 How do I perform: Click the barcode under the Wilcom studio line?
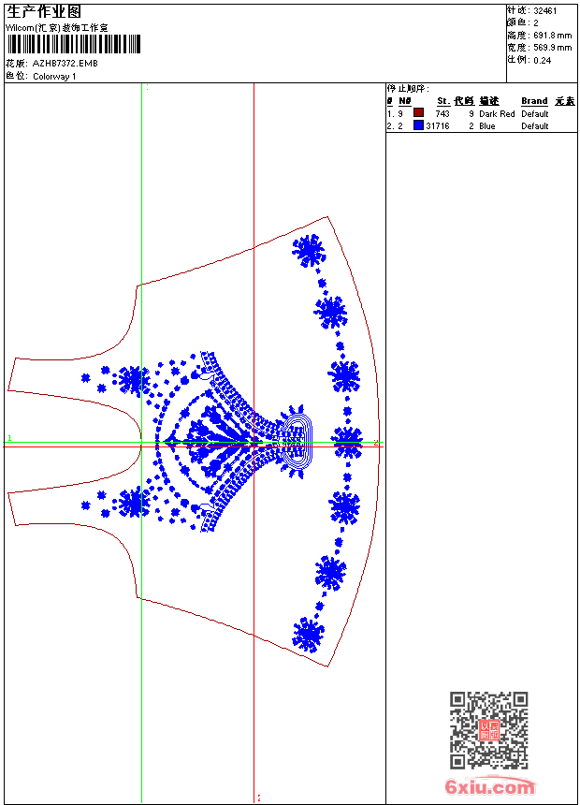(74, 44)
